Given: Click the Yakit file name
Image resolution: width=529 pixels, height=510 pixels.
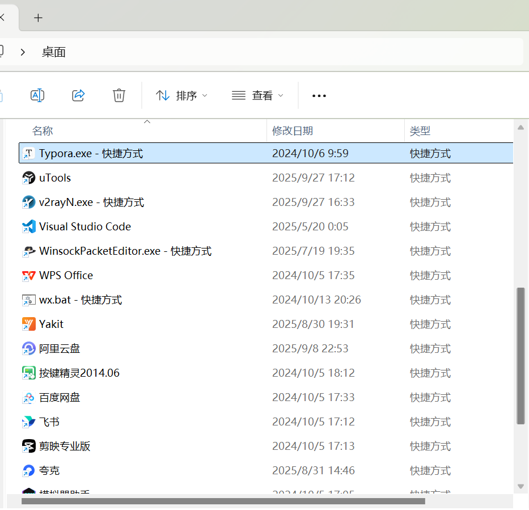Looking at the screenshot, I should pyautogui.click(x=51, y=324).
